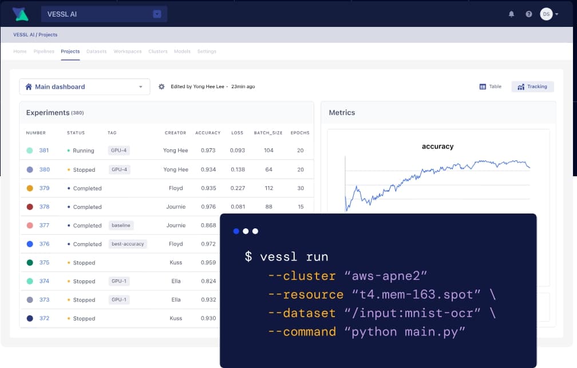Open experiment 381 link
Viewport: 577px width, 368px height.
pos(44,151)
